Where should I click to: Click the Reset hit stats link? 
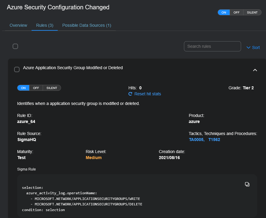pyautogui.click(x=148, y=94)
